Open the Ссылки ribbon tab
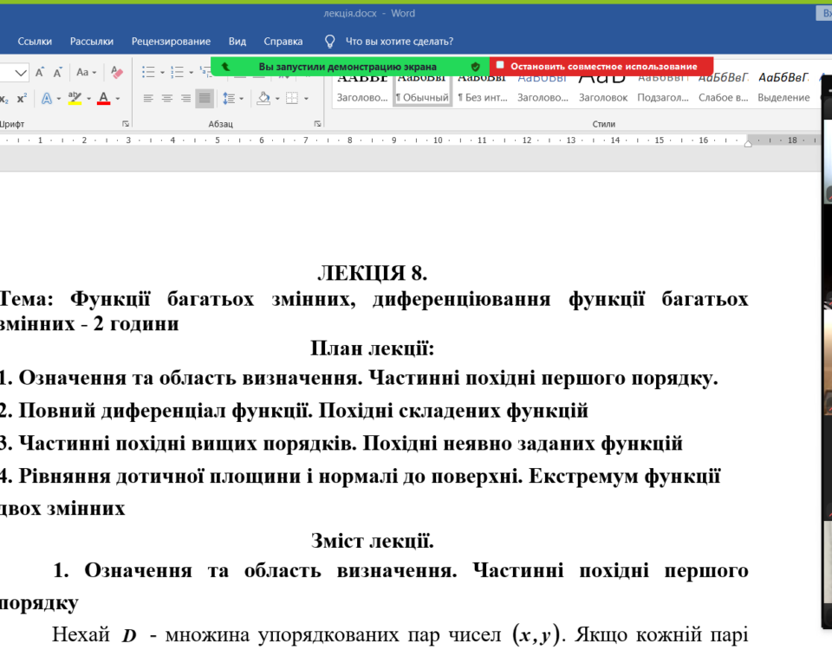Screen dimensions: 832x650 click(x=35, y=42)
